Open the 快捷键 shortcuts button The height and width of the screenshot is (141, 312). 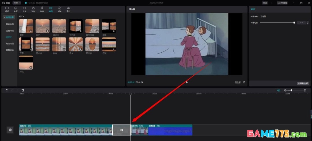[282, 3]
